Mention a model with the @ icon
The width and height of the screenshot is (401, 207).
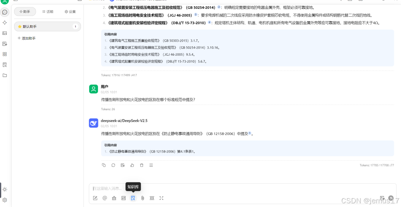(105, 198)
